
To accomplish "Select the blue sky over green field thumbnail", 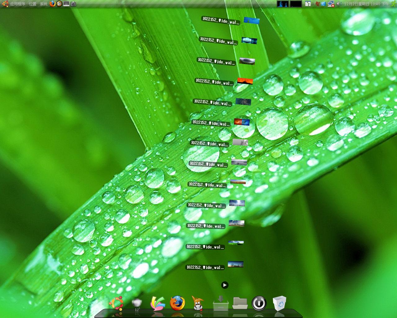I will coord(236,243).
